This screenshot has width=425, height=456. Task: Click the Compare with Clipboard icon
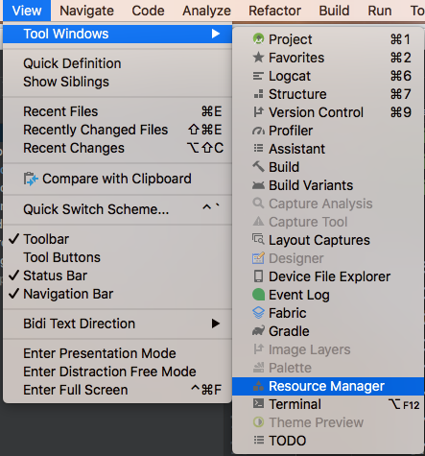(x=31, y=179)
